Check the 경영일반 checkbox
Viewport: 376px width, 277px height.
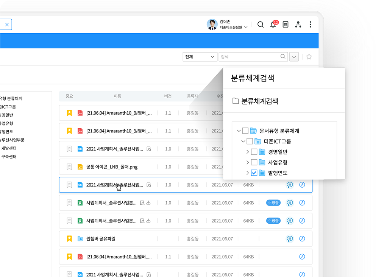(254, 152)
